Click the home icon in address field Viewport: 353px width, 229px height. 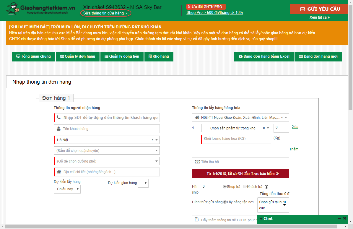coord(59,172)
